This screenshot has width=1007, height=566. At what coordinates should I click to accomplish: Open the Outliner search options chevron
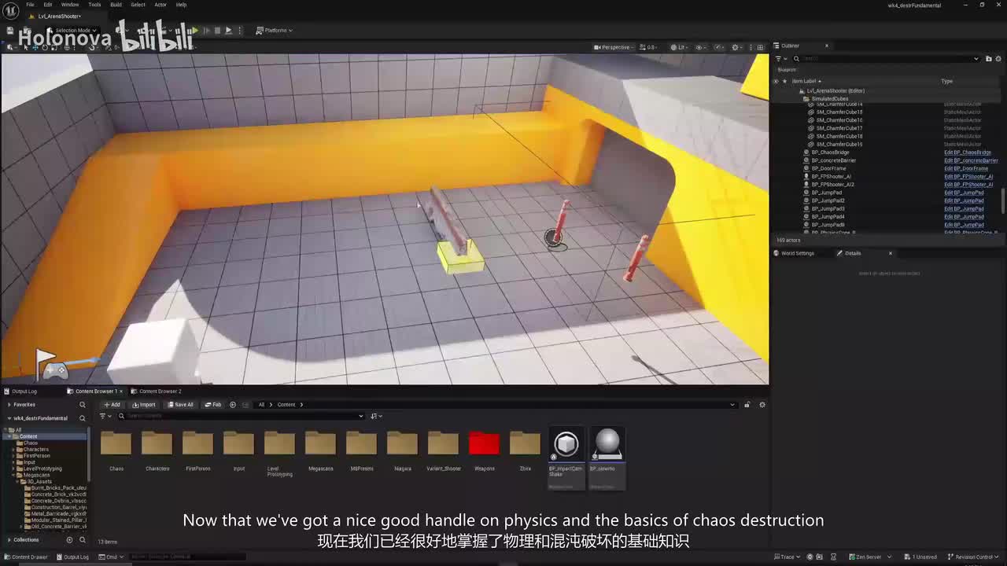[x=976, y=58]
